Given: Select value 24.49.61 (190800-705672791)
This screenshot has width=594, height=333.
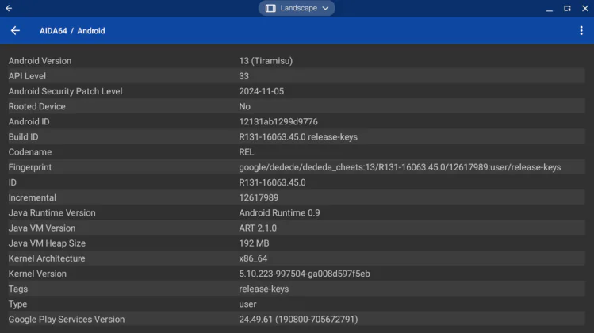Looking at the screenshot, I should click(298, 319).
